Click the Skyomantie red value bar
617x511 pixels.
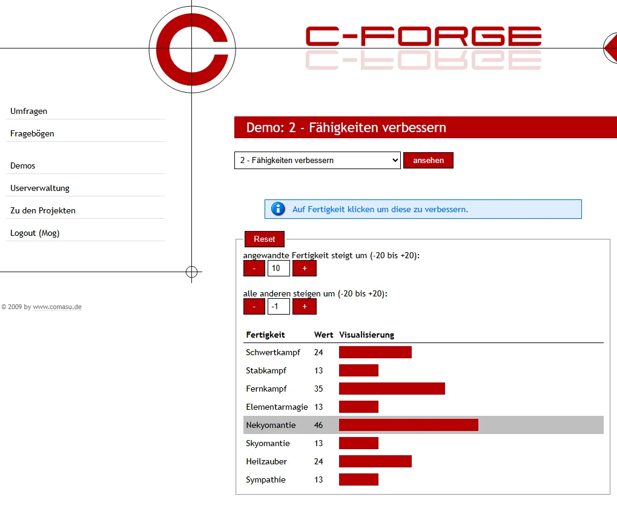[359, 443]
